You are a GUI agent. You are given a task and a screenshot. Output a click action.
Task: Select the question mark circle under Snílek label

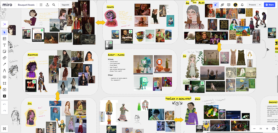click(177, 104)
